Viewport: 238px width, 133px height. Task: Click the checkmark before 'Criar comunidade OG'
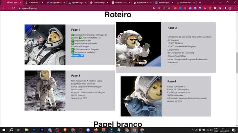[x=80, y=38]
